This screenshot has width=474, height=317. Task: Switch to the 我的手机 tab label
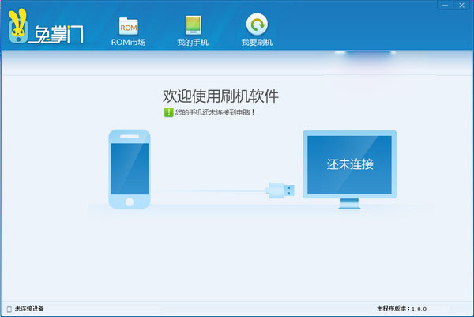193,42
